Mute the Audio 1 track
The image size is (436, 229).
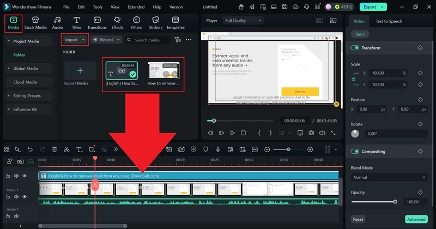click(16, 216)
